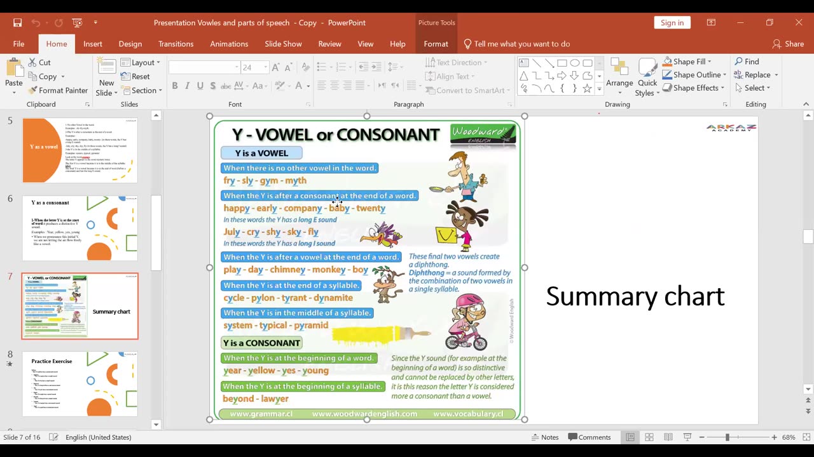This screenshot has width=814, height=457.
Task: Cut the selection with the scissors icon
Action: click(x=39, y=62)
